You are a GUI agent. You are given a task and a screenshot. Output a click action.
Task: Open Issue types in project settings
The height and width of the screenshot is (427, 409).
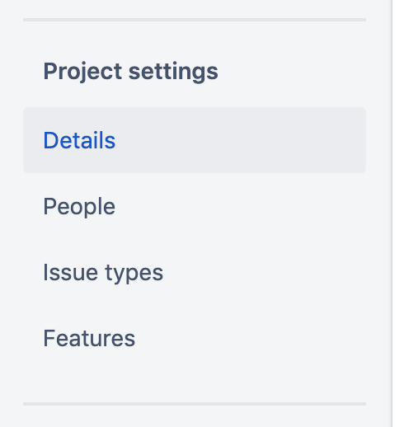click(195, 272)
